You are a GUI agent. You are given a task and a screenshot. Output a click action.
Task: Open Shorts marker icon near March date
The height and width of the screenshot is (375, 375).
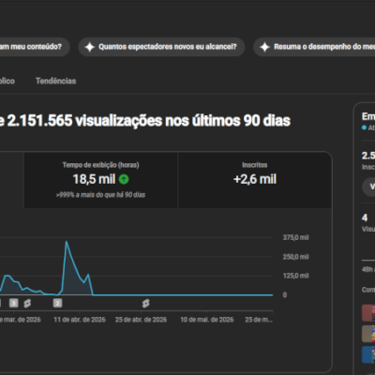(27, 303)
